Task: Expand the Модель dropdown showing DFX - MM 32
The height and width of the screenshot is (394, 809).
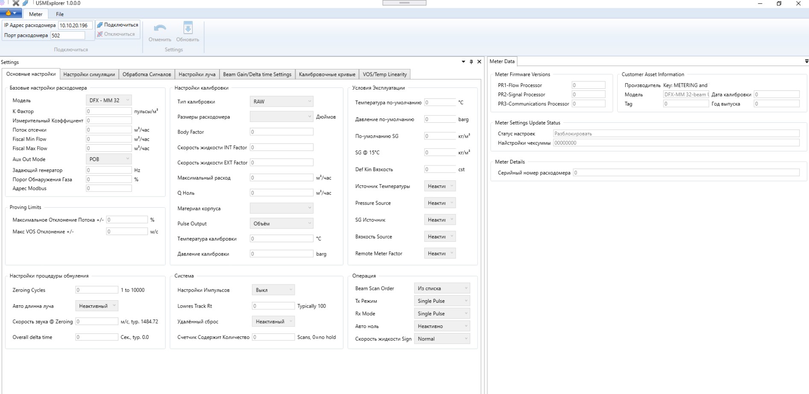Action: point(108,100)
